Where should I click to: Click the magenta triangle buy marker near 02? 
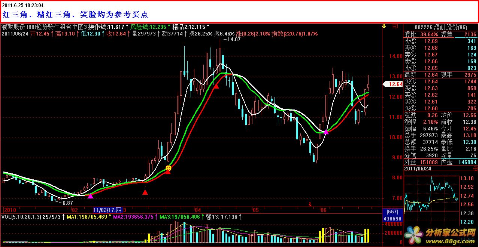90,196
